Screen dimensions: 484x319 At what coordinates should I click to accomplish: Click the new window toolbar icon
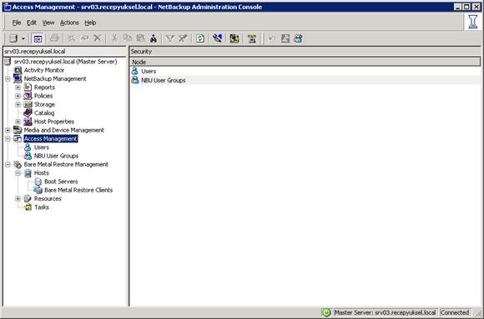(13, 38)
